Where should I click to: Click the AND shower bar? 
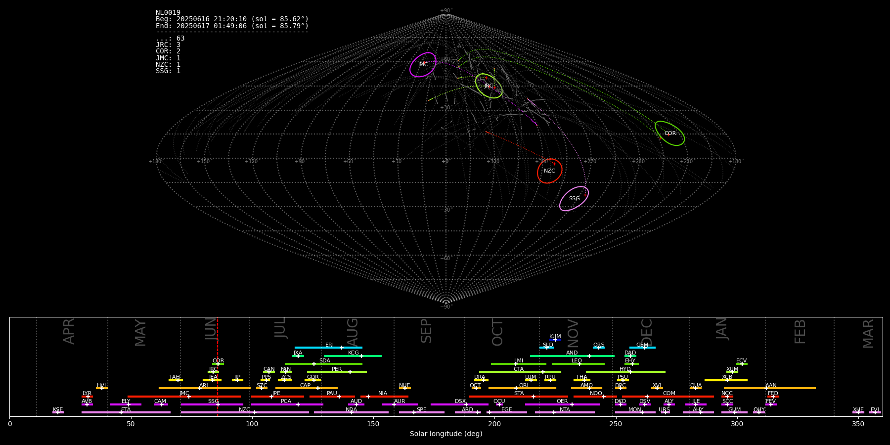[x=572, y=356]
